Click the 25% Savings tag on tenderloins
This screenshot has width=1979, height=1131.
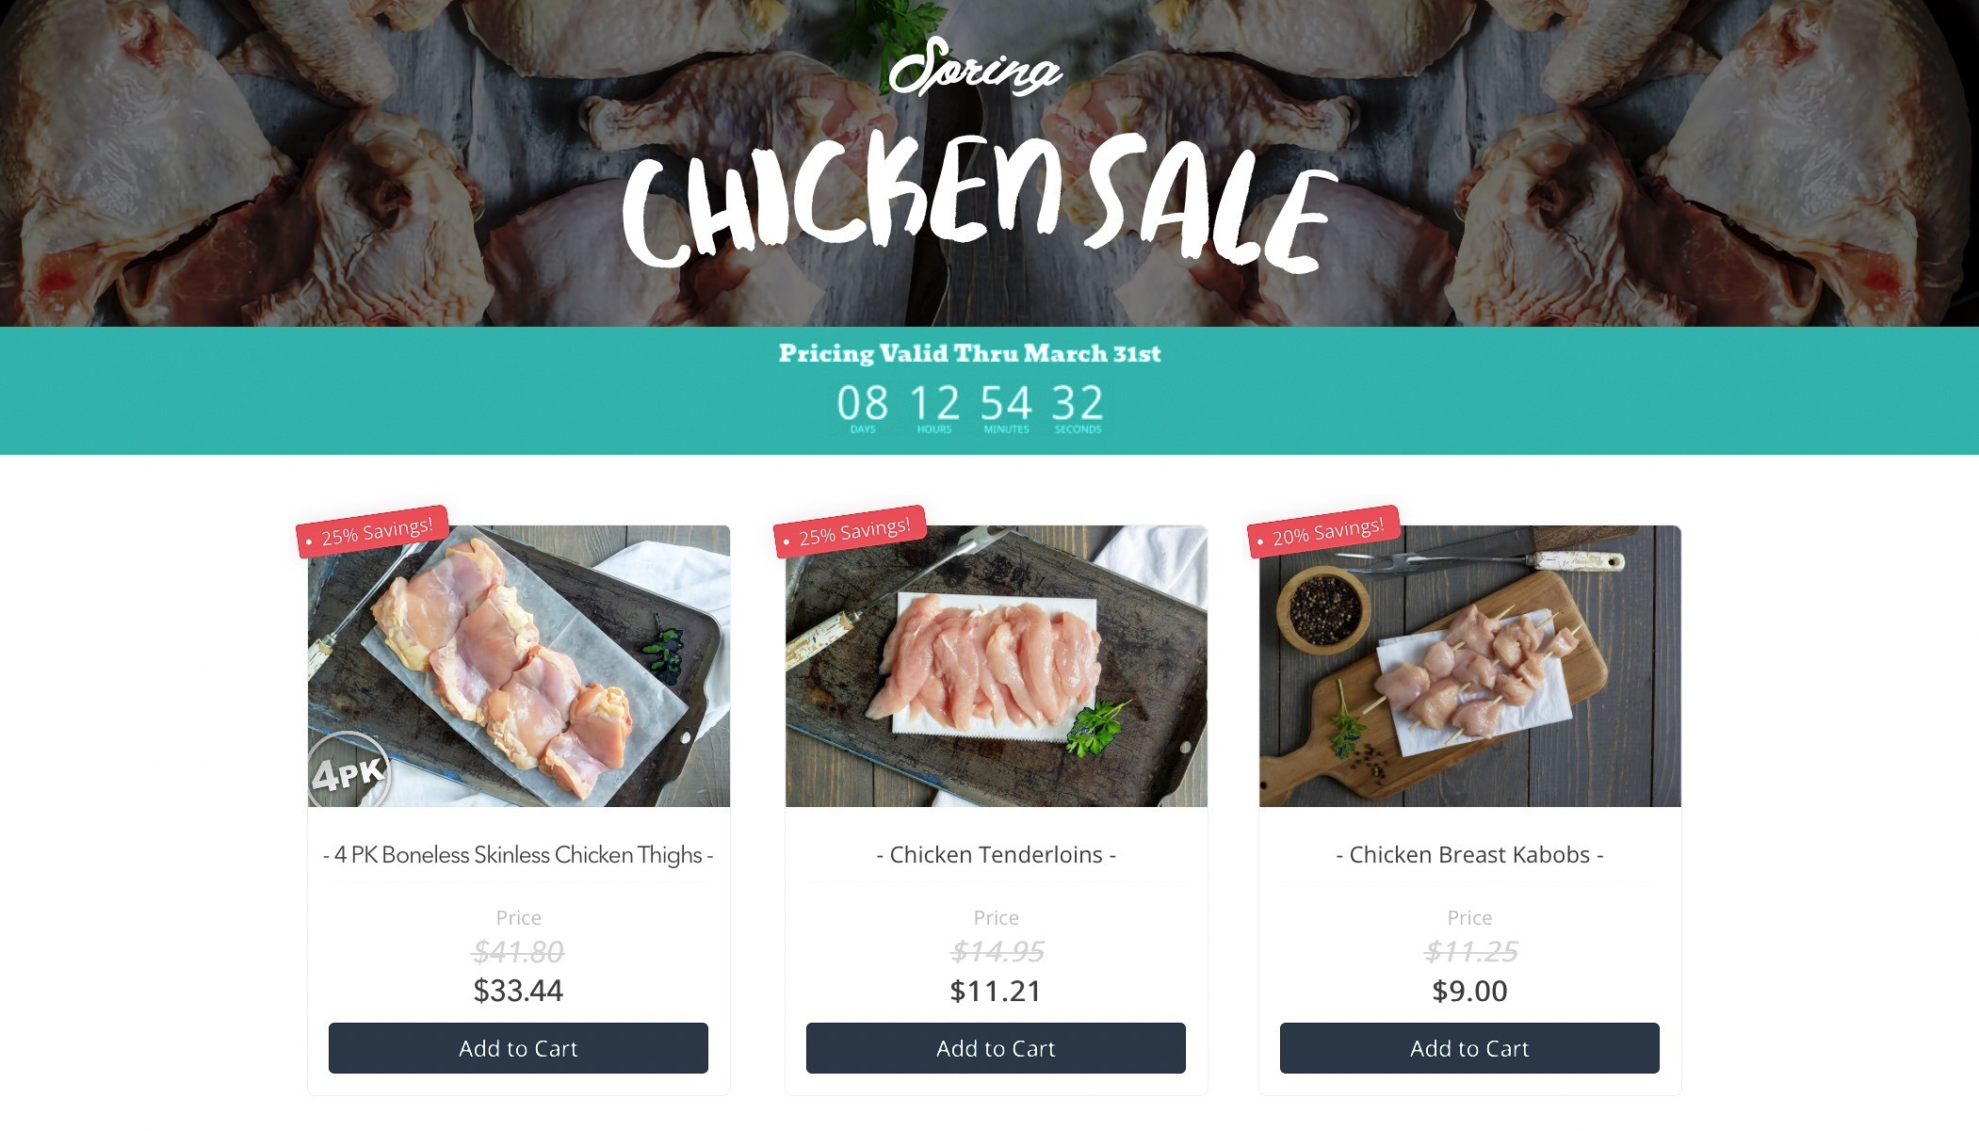point(850,532)
